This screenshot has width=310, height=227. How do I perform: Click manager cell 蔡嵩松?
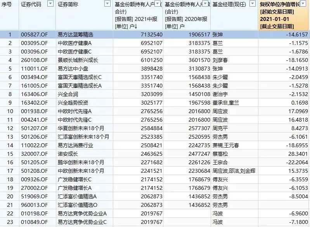click(220, 154)
